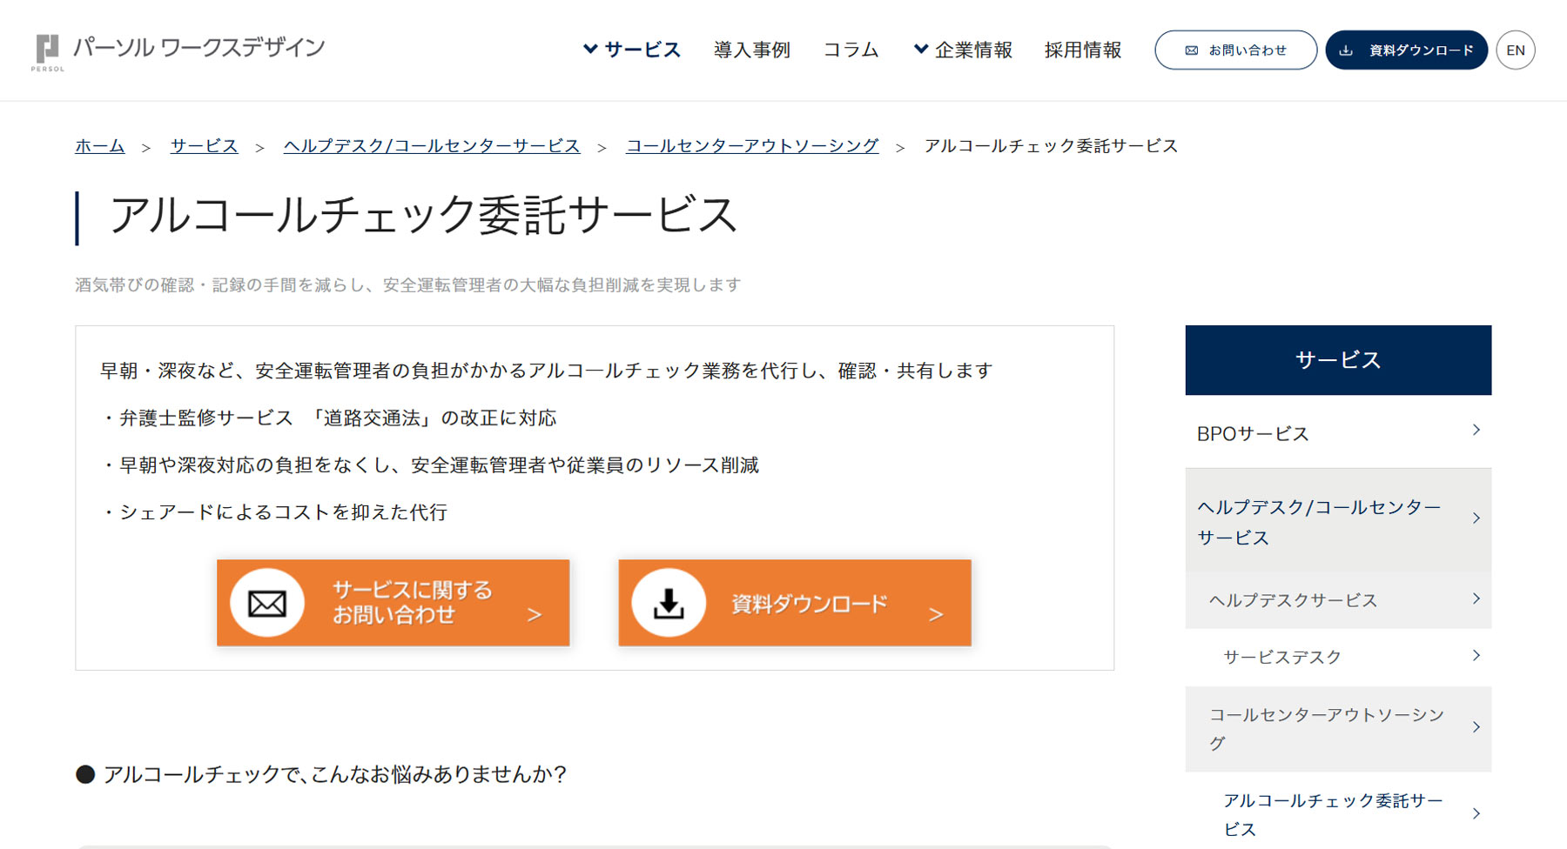Click the envelope icon in the header contact button
Viewport: 1567px width, 849px height.
pyautogui.click(x=1191, y=50)
